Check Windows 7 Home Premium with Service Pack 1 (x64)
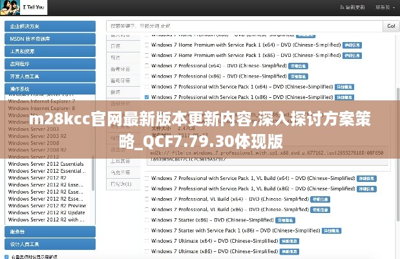Screen dimensions: 400x259 click(x=147, y=45)
